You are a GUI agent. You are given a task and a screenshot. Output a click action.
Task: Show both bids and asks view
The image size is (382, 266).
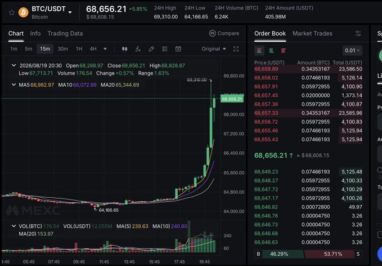(259, 51)
